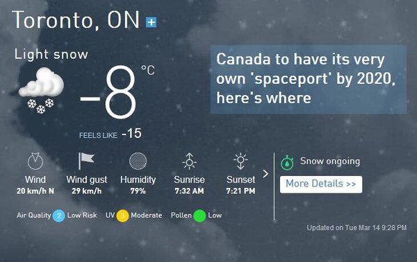Select the Humidity circle icon
417x262 pixels.
(138, 161)
